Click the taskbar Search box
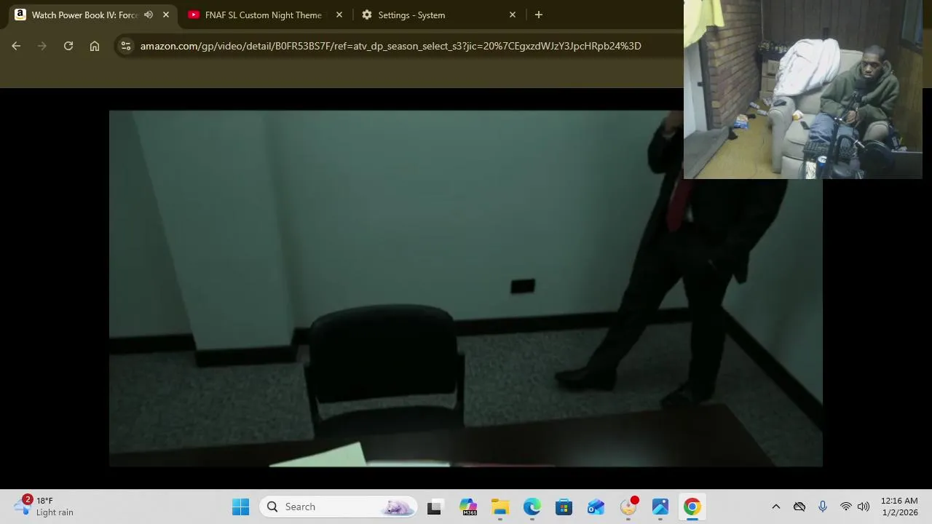This screenshot has height=524, width=932. [x=339, y=507]
